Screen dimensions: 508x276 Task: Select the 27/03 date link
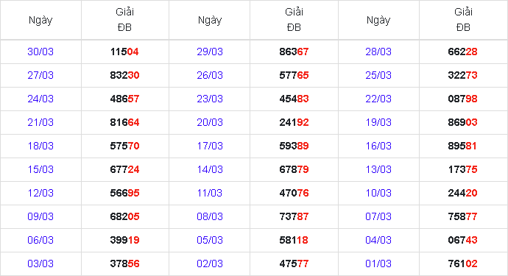pos(40,76)
